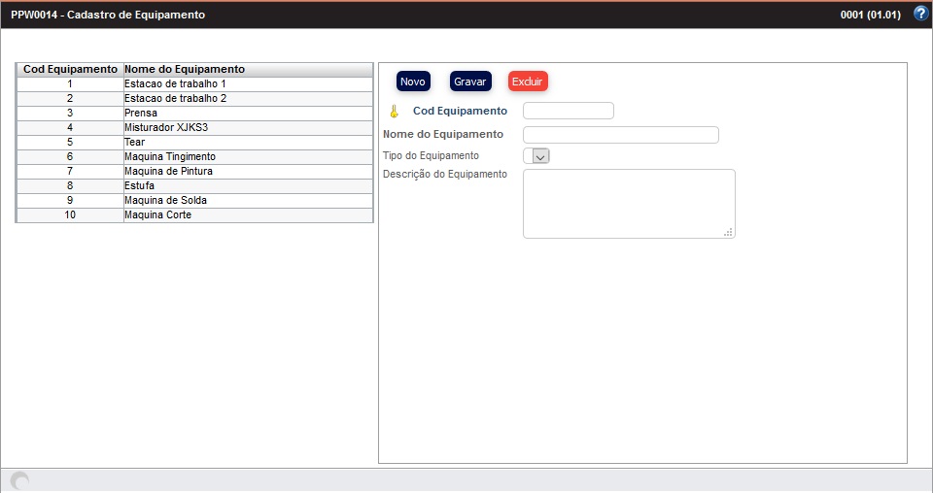Open the help question mark icon
933x493 pixels.
point(920,14)
